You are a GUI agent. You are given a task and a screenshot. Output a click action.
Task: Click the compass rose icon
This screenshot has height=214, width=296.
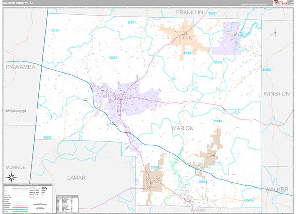11,177
